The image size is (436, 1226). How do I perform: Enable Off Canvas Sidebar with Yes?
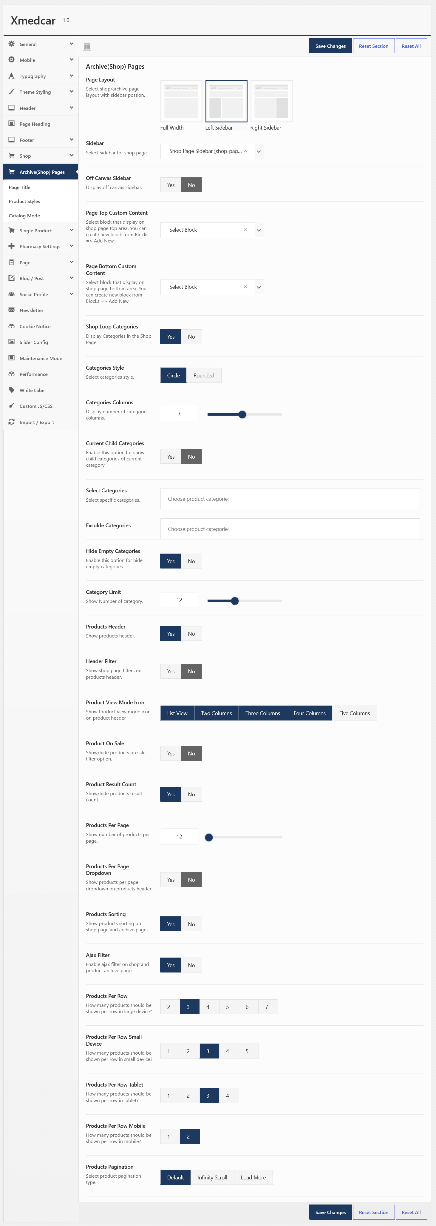tap(171, 185)
